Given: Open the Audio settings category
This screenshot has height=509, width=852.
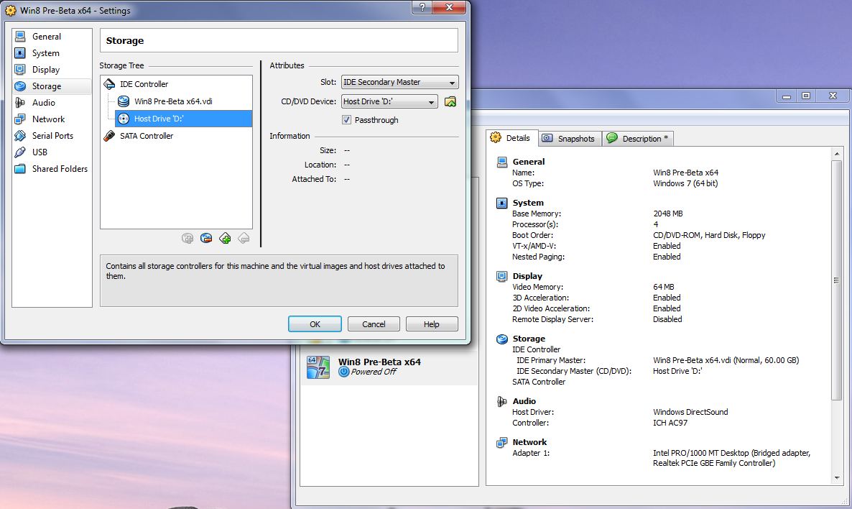Looking at the screenshot, I should 43,103.
